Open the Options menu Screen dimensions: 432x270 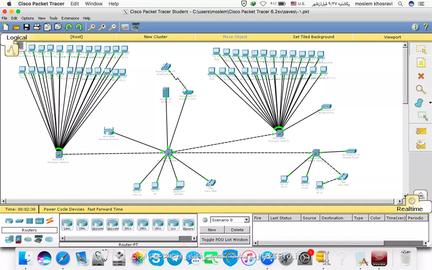(x=27, y=18)
